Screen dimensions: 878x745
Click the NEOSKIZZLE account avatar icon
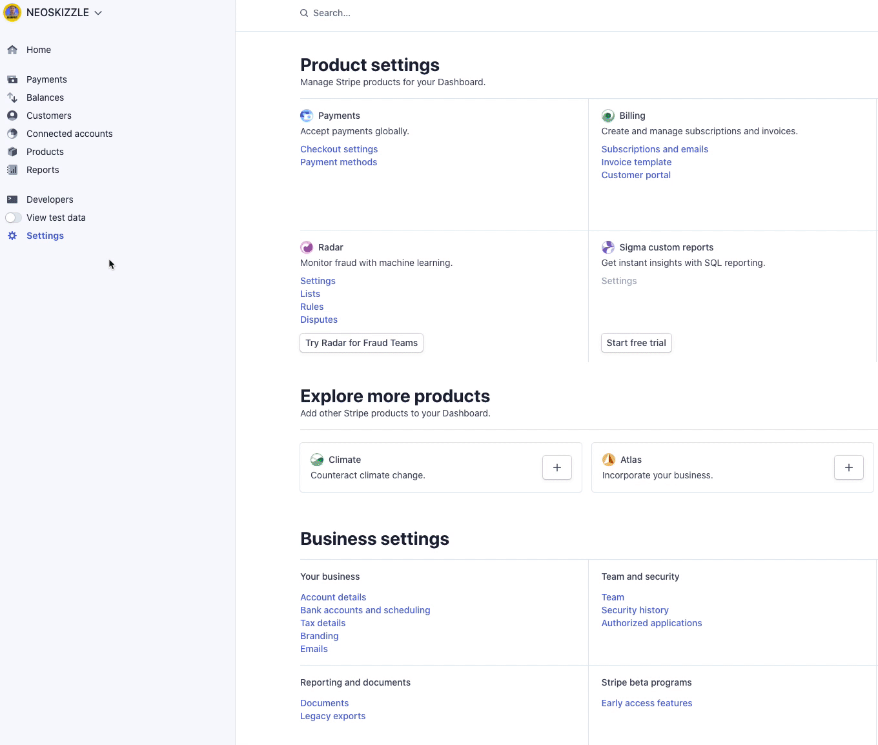click(12, 12)
